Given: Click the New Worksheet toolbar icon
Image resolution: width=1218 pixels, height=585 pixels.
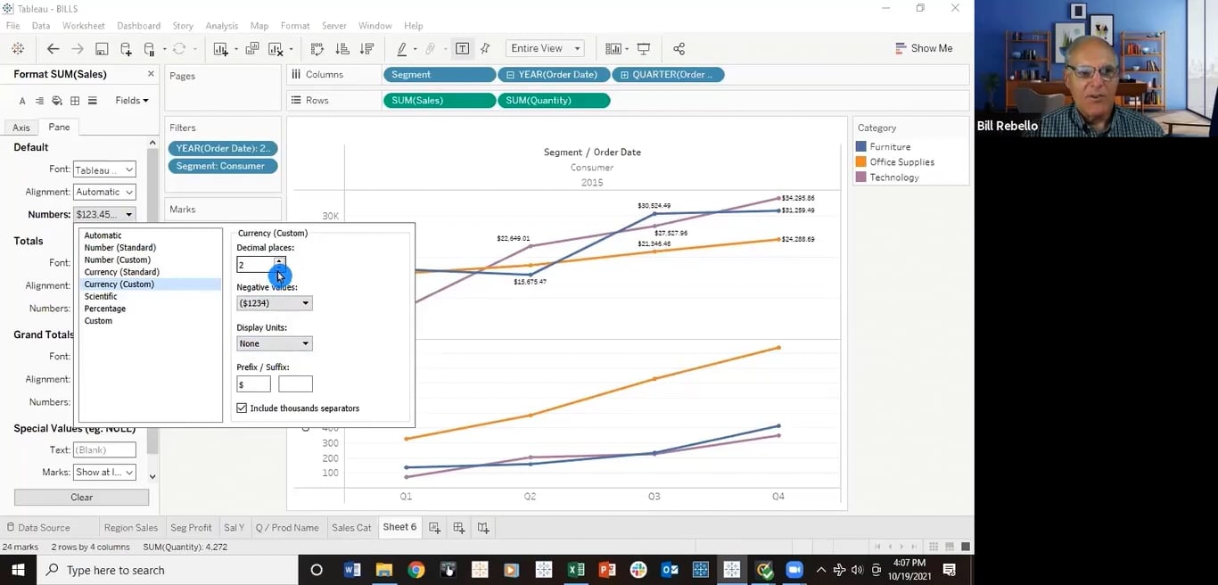Looking at the screenshot, I should click(220, 49).
